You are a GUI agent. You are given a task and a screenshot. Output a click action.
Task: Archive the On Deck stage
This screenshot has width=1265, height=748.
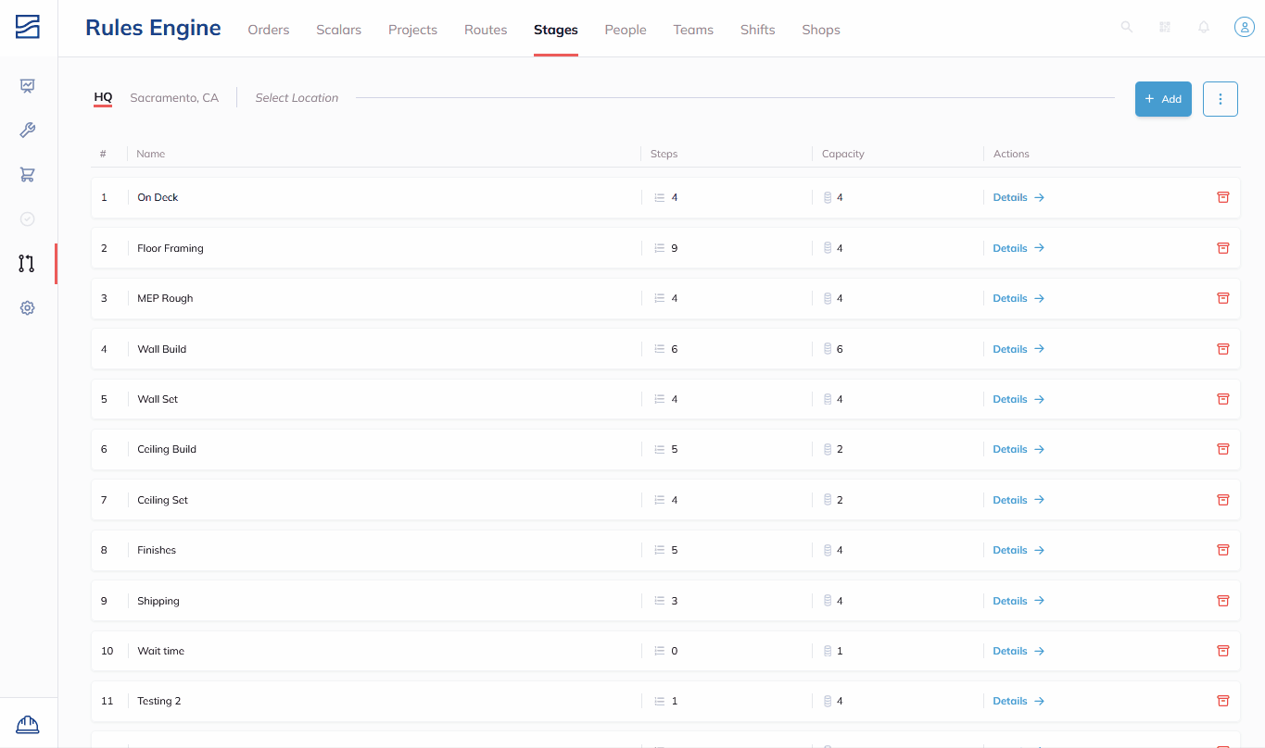click(1222, 197)
